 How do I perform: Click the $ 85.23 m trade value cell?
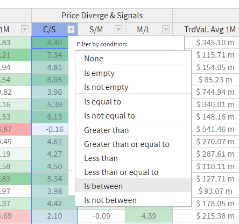click(x=215, y=80)
